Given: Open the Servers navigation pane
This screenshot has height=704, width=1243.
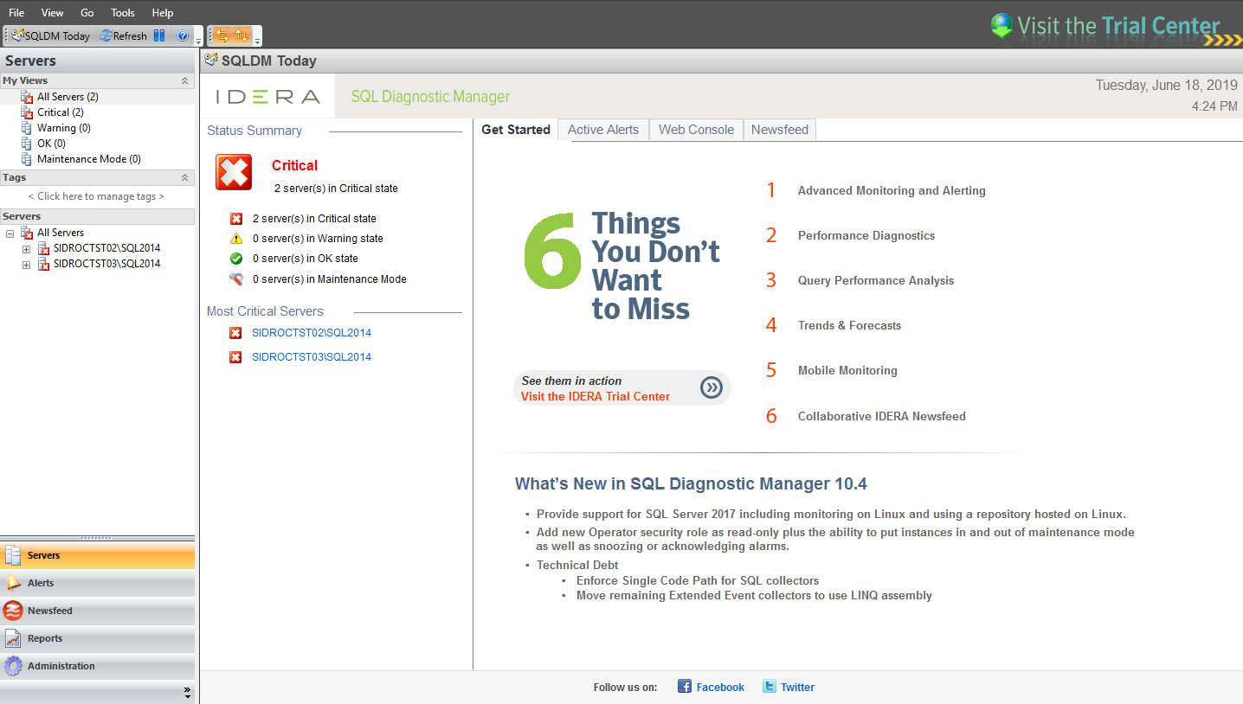Looking at the screenshot, I should pos(97,555).
